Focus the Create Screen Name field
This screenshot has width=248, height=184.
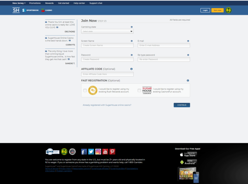pos(107,46)
